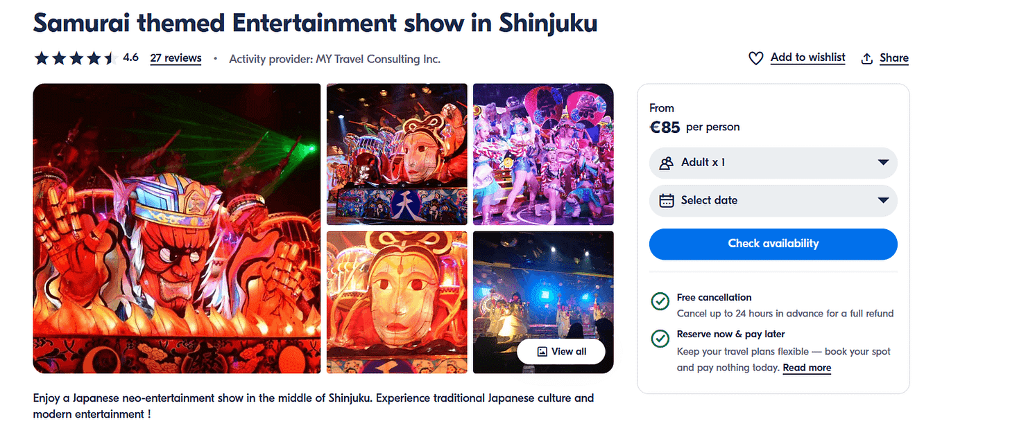Click the star rating icons
The height and width of the screenshot is (428, 1010).
tap(74, 59)
